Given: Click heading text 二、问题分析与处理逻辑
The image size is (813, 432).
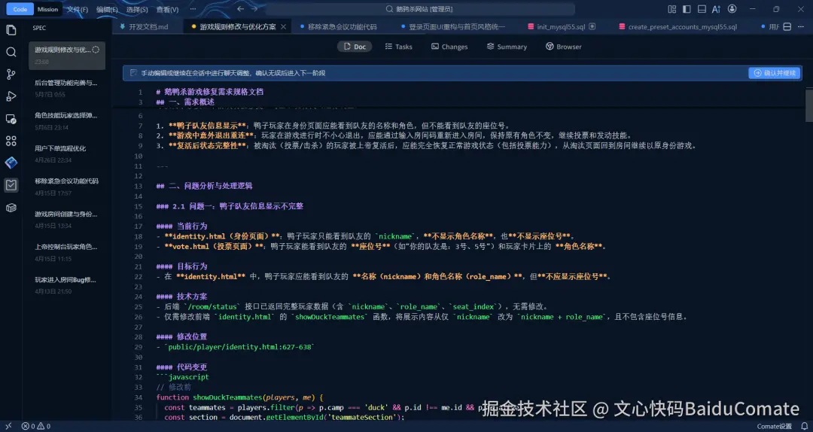Looking at the screenshot, I should point(211,186).
